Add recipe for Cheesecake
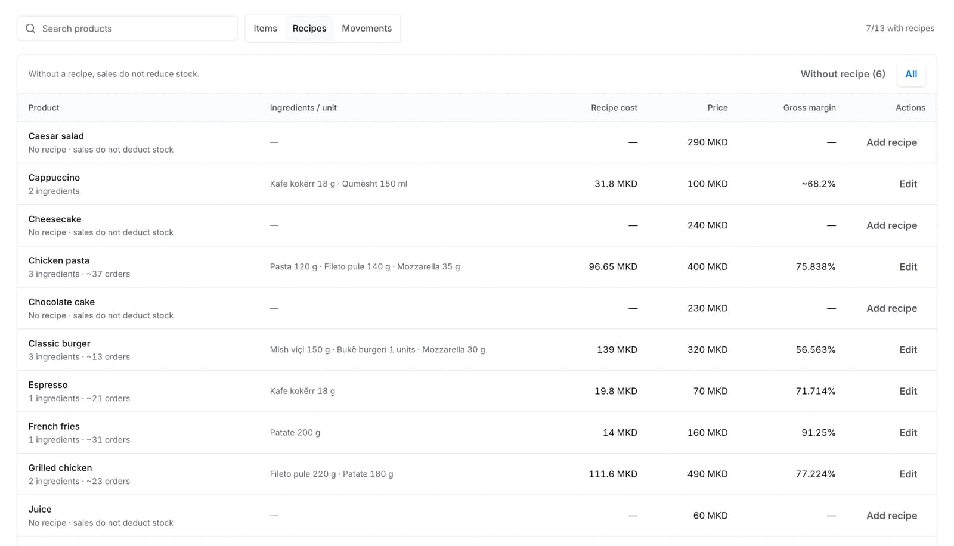 [x=891, y=225]
